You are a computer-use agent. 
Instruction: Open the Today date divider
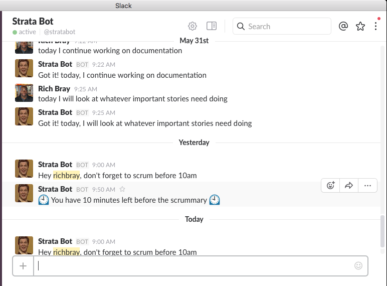tap(194, 219)
